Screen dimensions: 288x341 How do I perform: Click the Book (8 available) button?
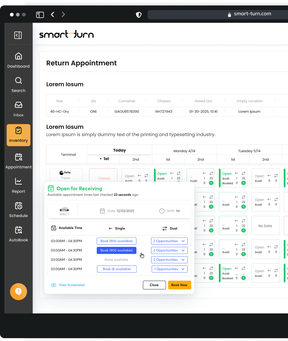tap(117, 269)
